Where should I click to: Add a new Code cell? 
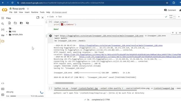point(50,17)
